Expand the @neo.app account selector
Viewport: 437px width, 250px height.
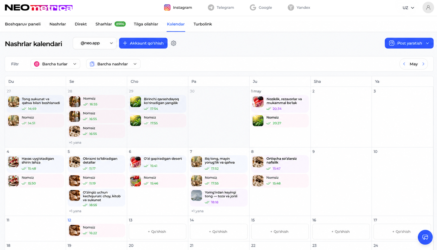coord(94,43)
